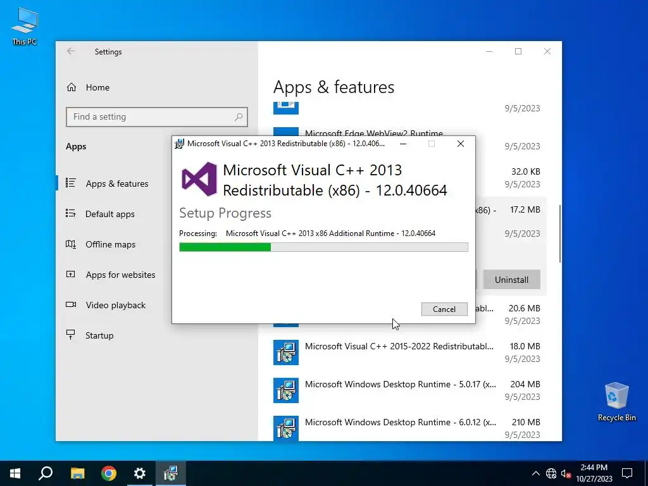Minimize the Visual C++ setup dialog
Image resolution: width=648 pixels, height=486 pixels.
[x=403, y=144]
